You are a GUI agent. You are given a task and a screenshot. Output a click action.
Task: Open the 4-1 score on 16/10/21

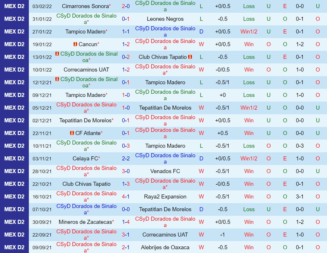pos(126,197)
